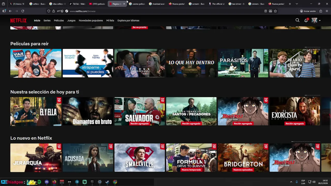
Task: Open the Netflix search icon
Action: point(297,20)
